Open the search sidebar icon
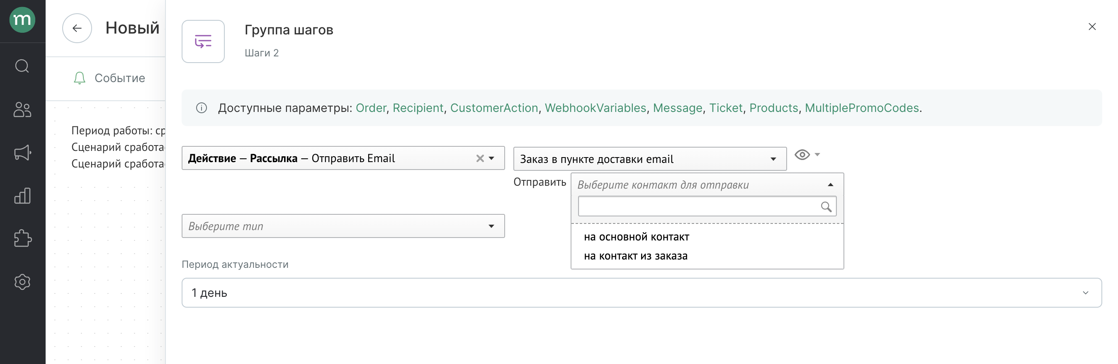Viewport: 1118px width, 364px height. pyautogui.click(x=22, y=66)
